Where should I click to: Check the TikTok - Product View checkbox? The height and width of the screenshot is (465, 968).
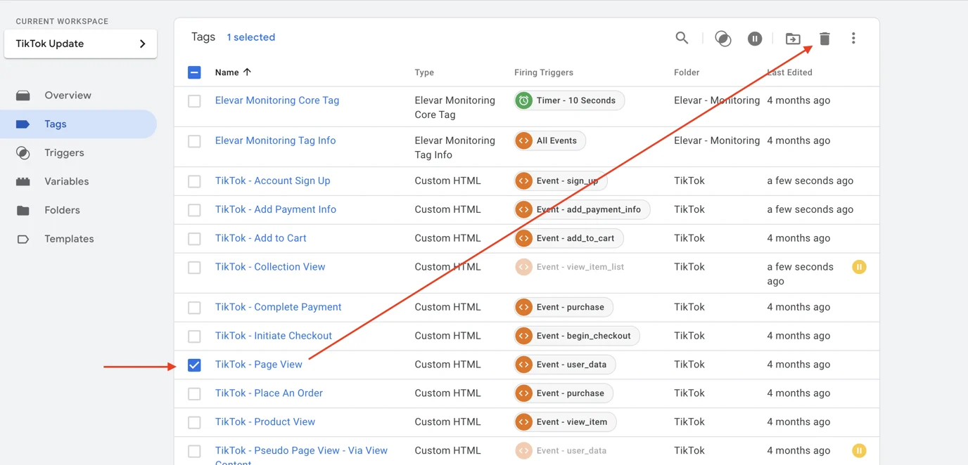(x=194, y=423)
